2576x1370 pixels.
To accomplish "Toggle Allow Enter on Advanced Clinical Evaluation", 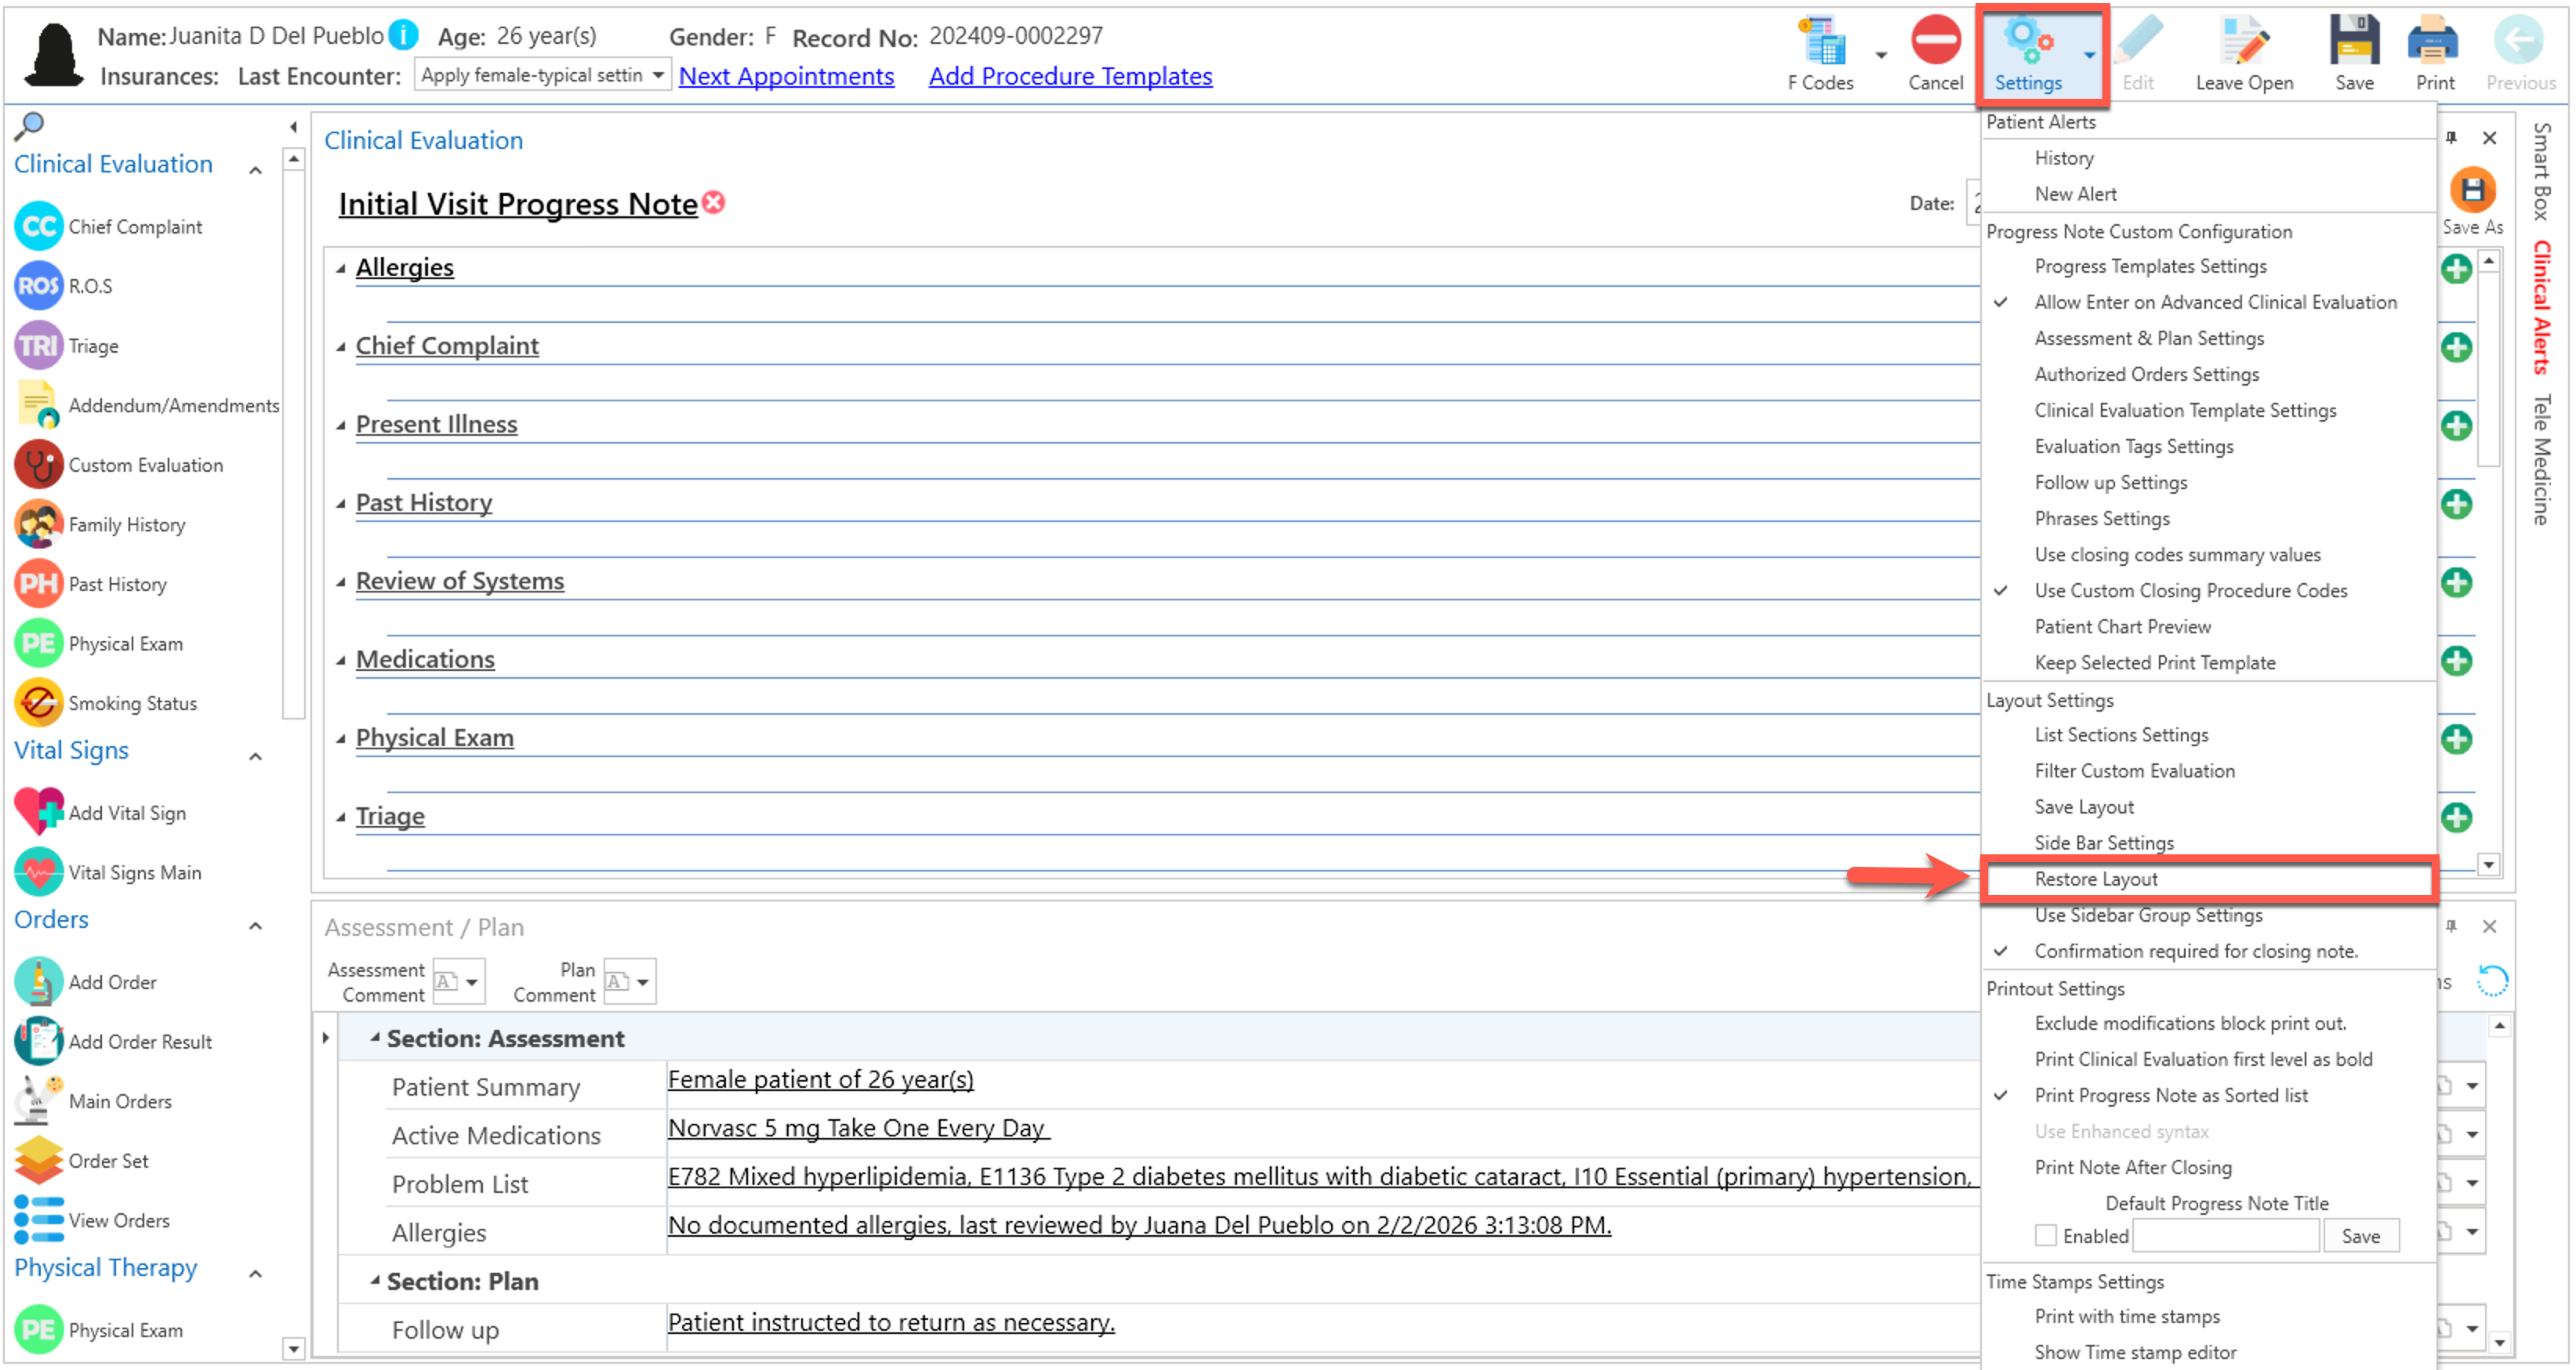I will click(x=2214, y=302).
